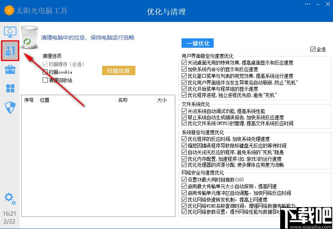
Task: Select the optimize and clean brush icon
Action: 10,50
